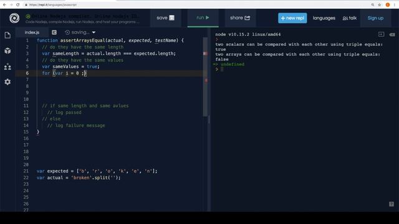Click the save floppy disk icon

coord(172,18)
